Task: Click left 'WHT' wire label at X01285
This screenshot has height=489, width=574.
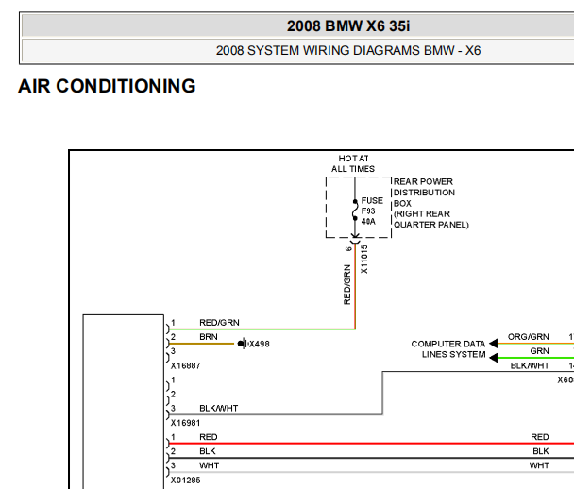Action: (x=209, y=465)
